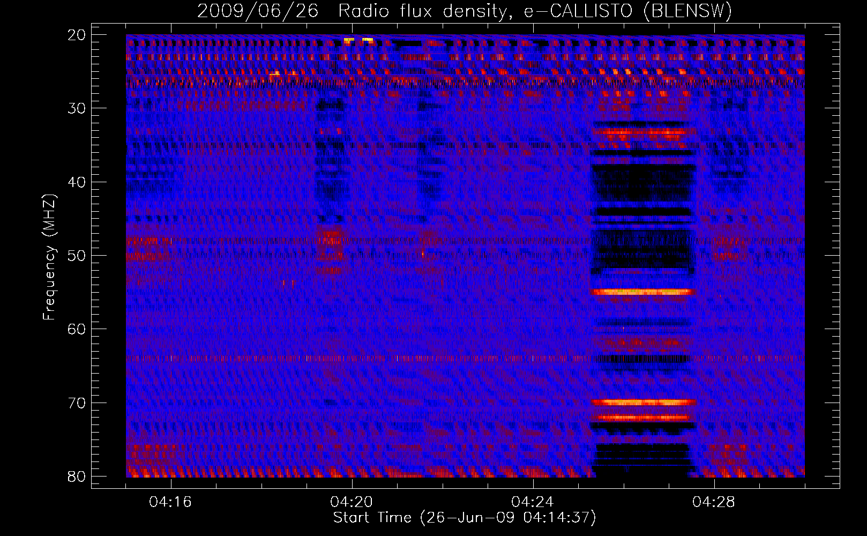This screenshot has width=867, height=536.
Task: Click the 04:20 time tick label
Action: point(352,502)
